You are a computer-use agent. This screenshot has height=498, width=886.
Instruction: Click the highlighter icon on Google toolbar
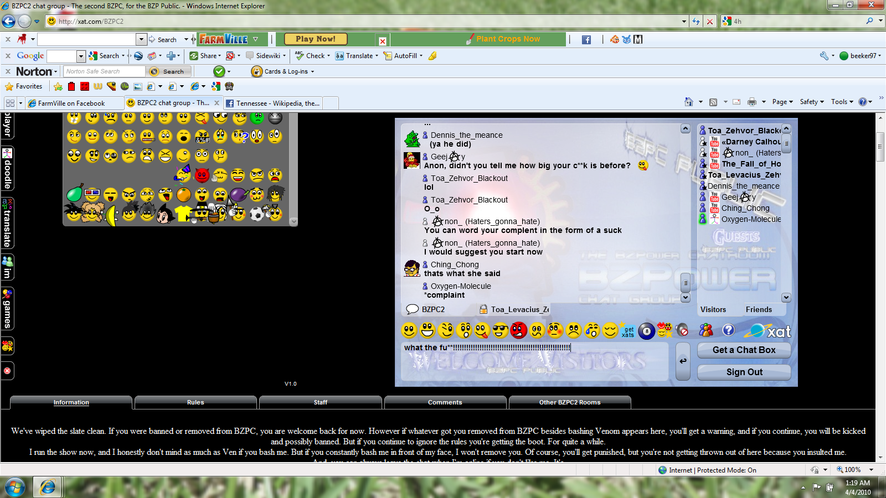click(x=432, y=56)
